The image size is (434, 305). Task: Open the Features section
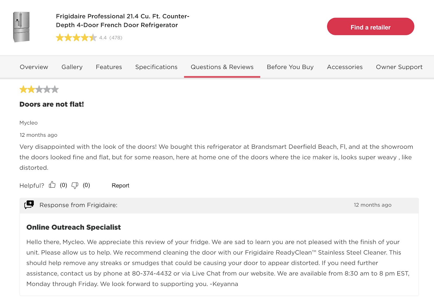pos(108,67)
